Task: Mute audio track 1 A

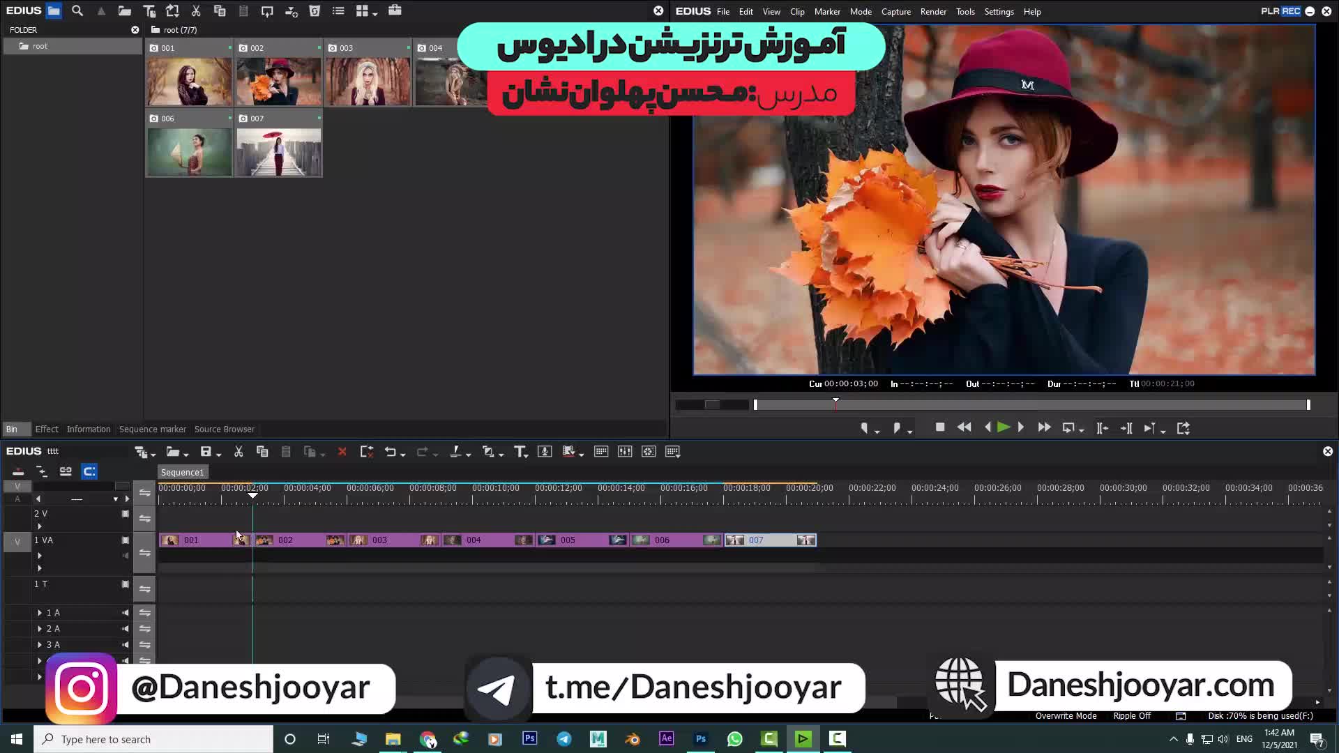Action: [x=126, y=613]
